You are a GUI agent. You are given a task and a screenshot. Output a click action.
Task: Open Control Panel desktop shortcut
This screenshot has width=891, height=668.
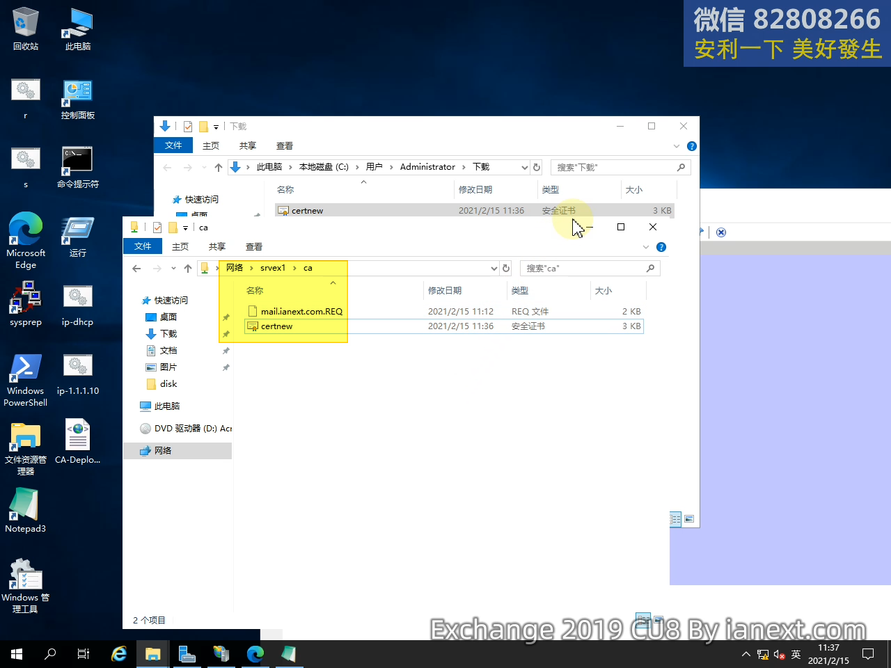coord(78,99)
